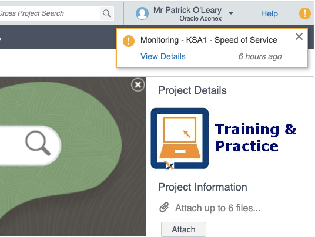
Task: Click the Attach button
Action: [183, 229]
